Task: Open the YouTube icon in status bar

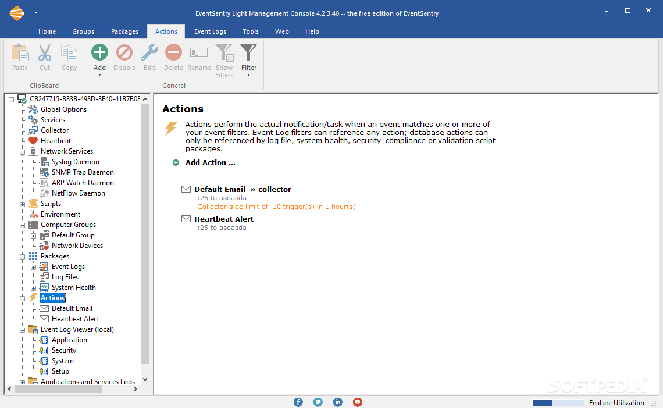Action: click(357, 402)
